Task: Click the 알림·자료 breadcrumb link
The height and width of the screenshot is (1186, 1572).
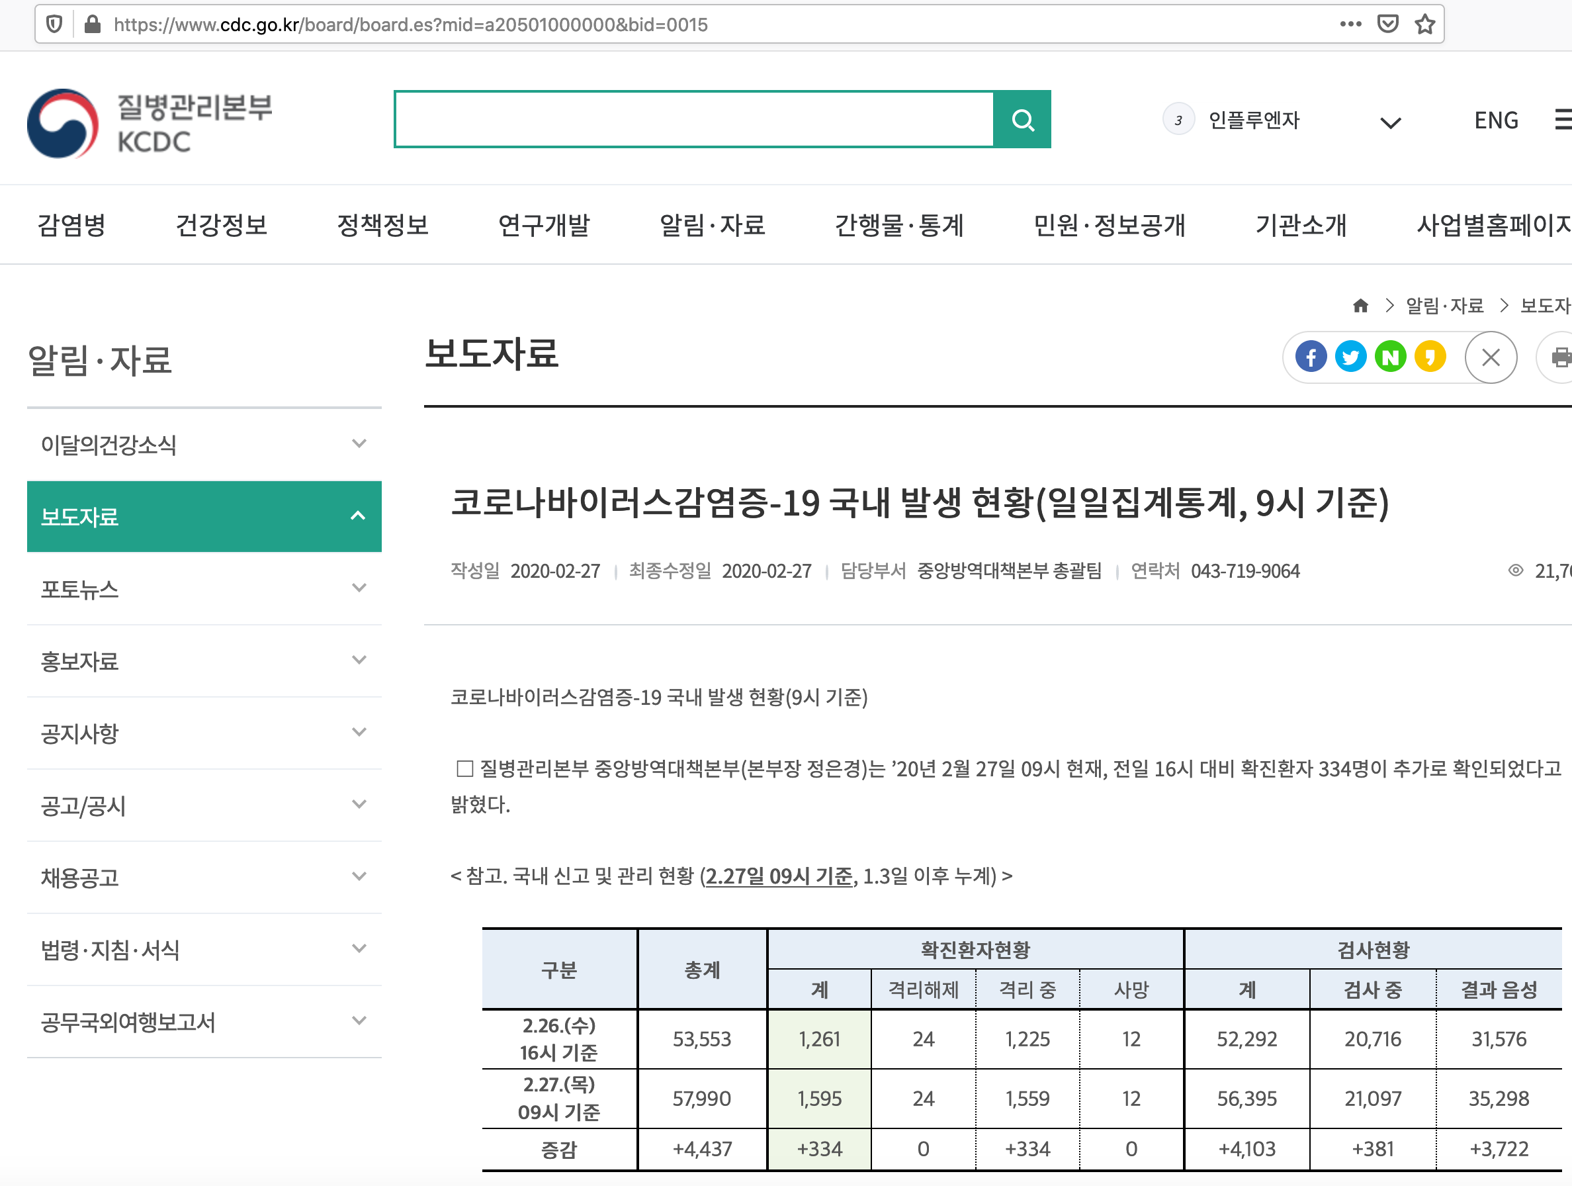Action: coord(1446,306)
